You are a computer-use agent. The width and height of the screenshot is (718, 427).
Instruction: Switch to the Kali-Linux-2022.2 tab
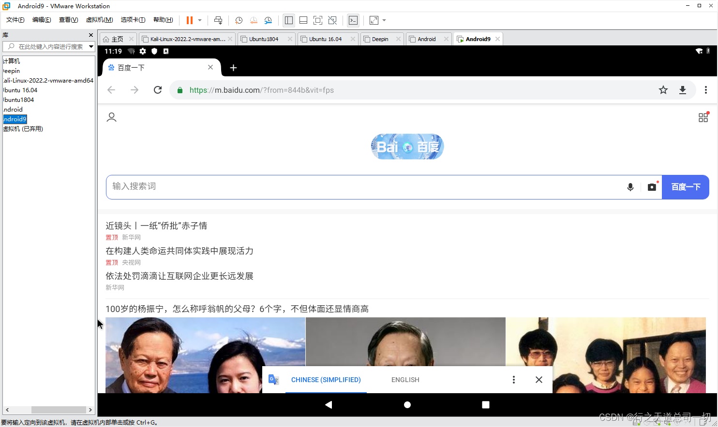tap(187, 39)
